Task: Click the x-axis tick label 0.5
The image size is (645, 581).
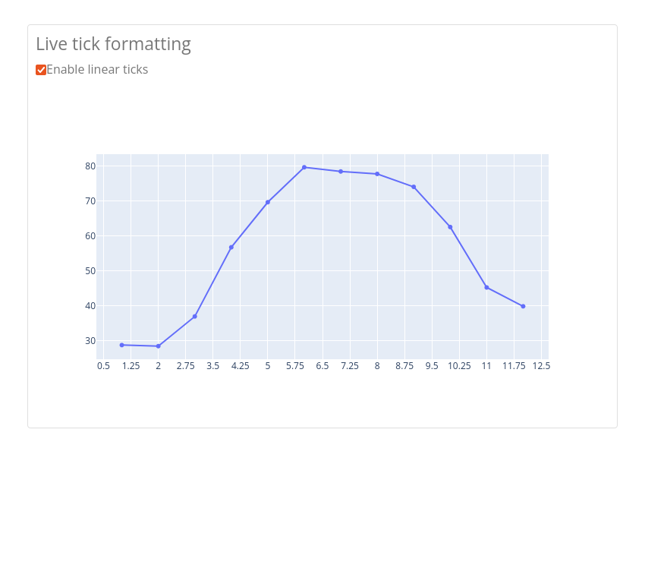Action: pyautogui.click(x=104, y=366)
